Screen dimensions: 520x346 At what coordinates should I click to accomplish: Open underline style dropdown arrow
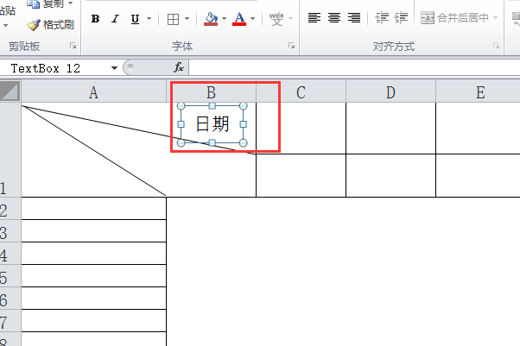tap(149, 19)
